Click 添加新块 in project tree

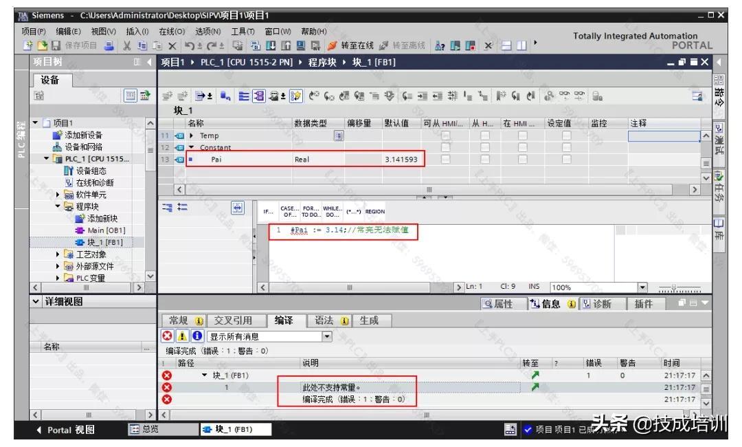tap(102, 218)
